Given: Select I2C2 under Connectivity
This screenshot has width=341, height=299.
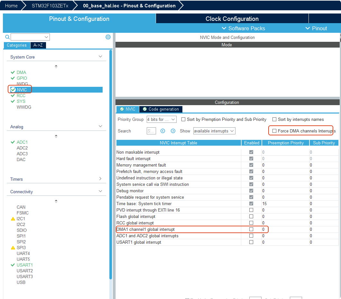Looking at the screenshot, I should [21, 224].
